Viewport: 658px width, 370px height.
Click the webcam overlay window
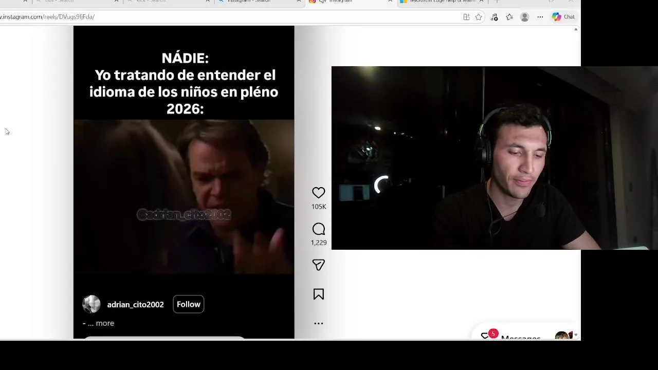pos(495,158)
